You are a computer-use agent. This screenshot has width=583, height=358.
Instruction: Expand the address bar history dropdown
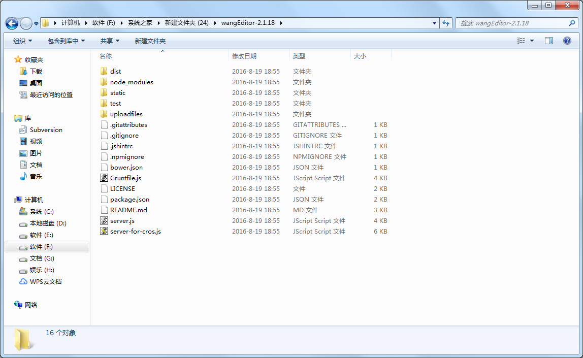tap(434, 23)
